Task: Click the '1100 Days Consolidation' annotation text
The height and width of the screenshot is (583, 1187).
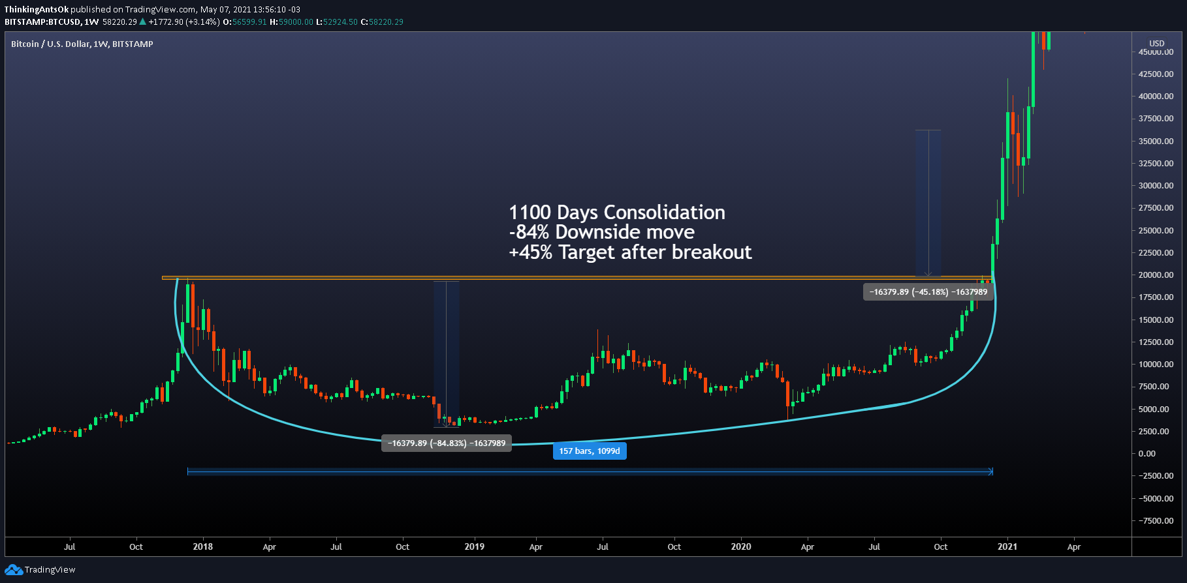Action: 617,213
